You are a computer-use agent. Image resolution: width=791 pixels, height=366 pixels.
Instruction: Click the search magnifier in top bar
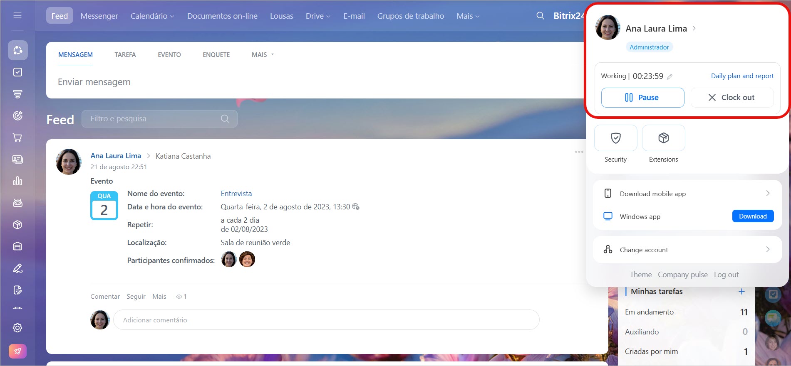pos(540,16)
